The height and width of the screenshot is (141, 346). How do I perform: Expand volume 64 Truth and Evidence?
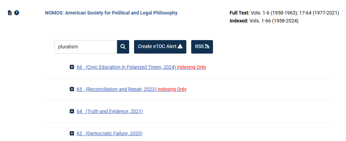[72, 111]
